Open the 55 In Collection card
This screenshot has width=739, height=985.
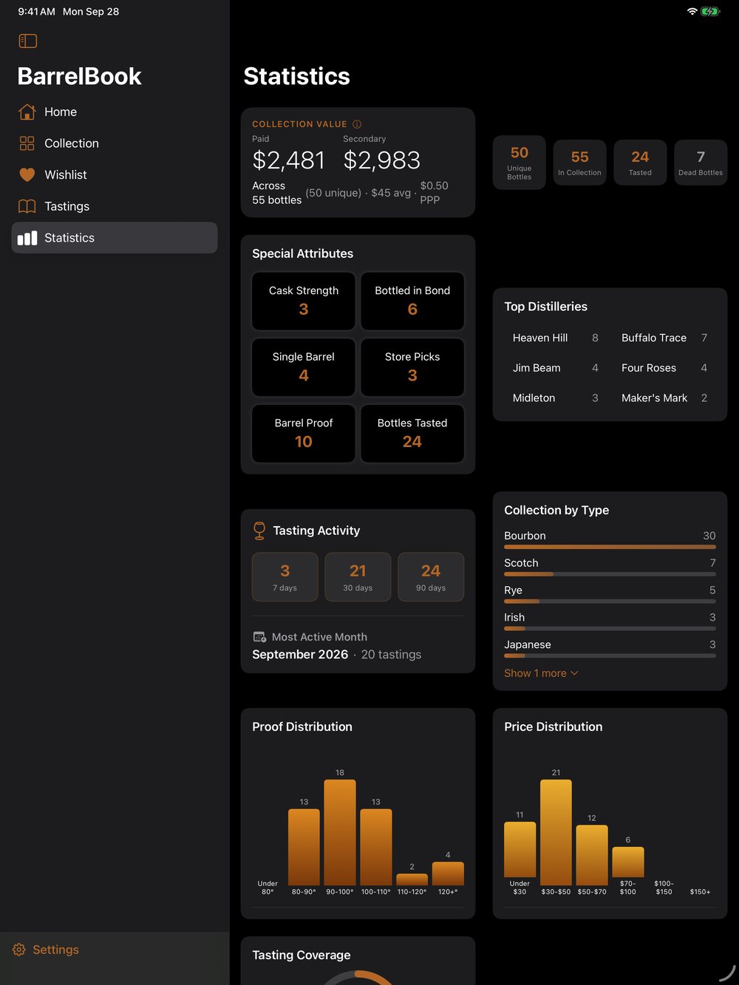tap(580, 163)
